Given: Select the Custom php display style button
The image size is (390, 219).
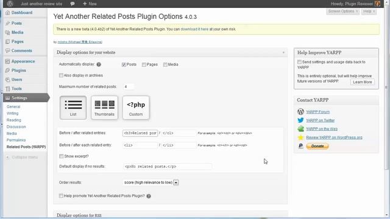Looking at the screenshot, I should click(x=136, y=108).
